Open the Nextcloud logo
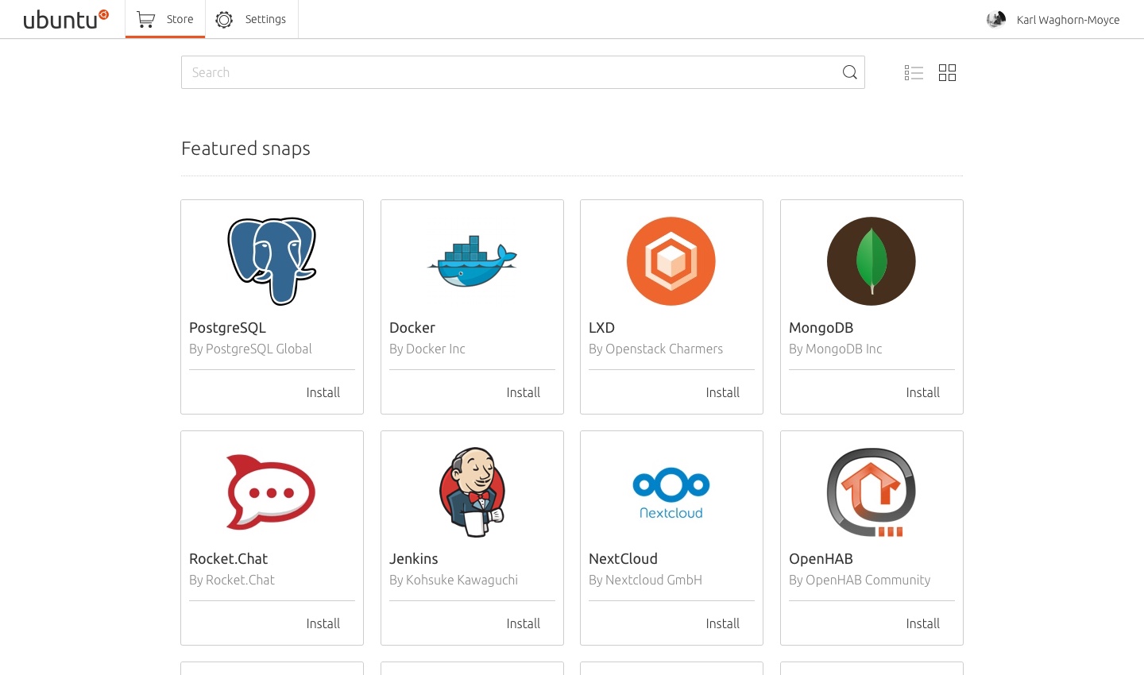Image resolution: width=1144 pixels, height=675 pixels. click(x=671, y=493)
